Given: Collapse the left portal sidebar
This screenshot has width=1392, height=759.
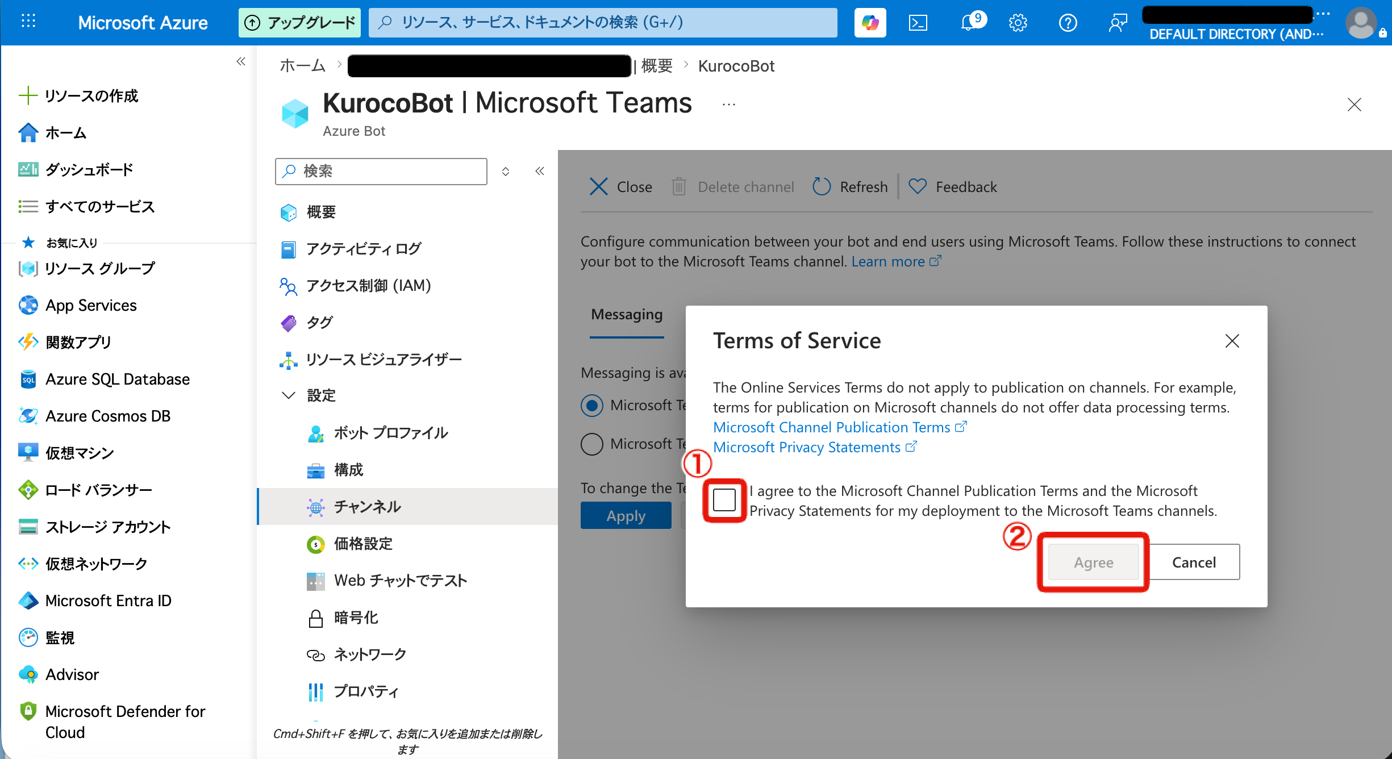Looking at the screenshot, I should tap(241, 61).
